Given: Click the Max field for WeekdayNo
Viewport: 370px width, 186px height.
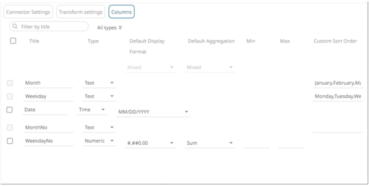Looking at the screenshot, I should 291,143.
